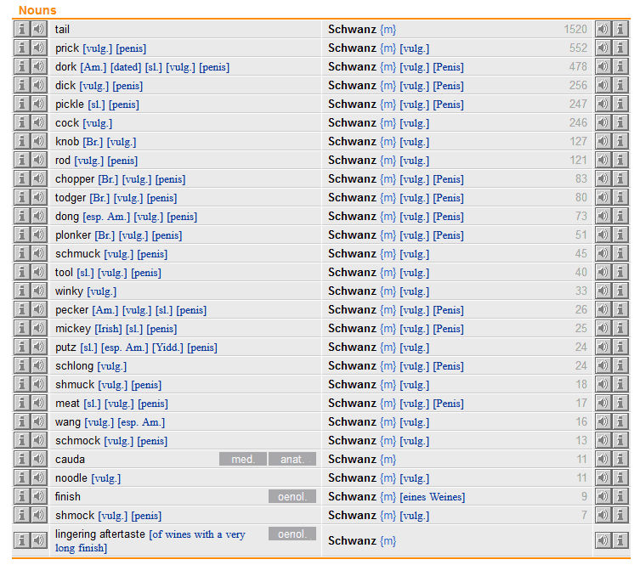
Task: Open the English word 'pecker'
Action: tap(72, 310)
